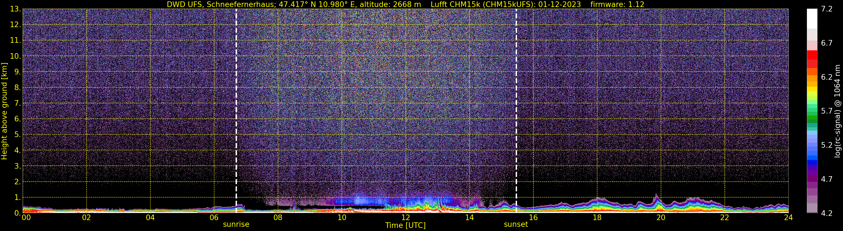
Task: Click the colorbar value '4.2'
Action: (x=827, y=213)
